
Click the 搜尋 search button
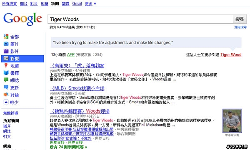tap(240, 19)
